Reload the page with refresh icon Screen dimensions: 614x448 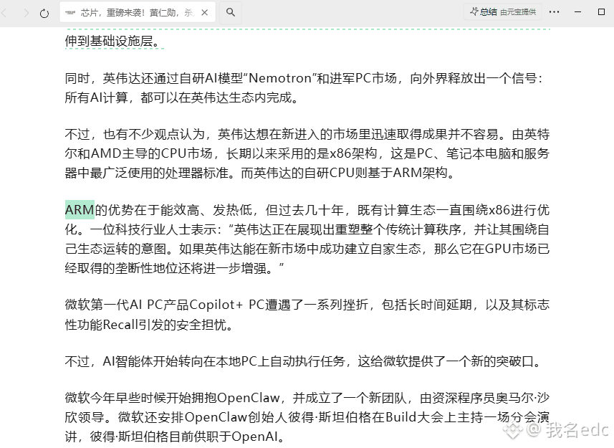tap(44, 13)
